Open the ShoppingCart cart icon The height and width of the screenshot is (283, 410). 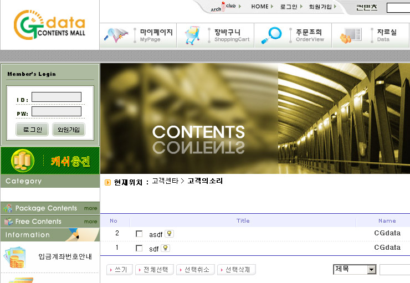point(192,35)
